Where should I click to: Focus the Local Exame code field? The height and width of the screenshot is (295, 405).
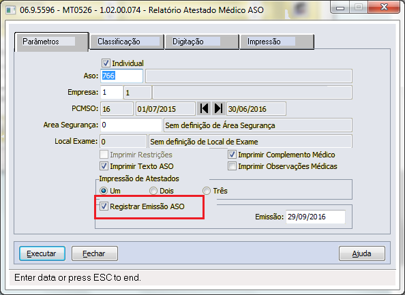click(x=123, y=141)
